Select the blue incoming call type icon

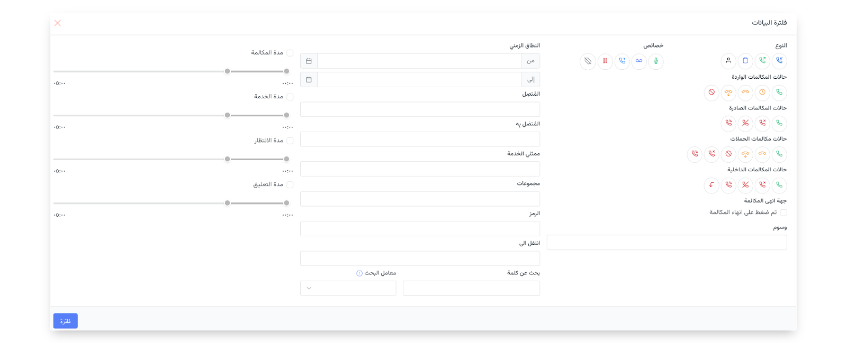tap(779, 61)
